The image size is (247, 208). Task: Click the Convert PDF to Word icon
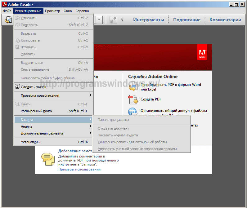(133, 87)
